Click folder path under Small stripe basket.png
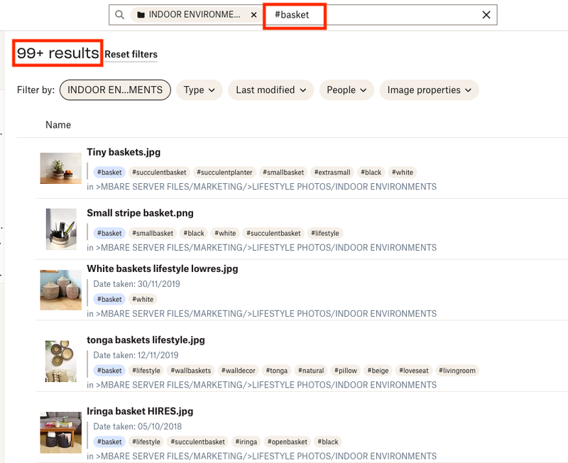The image size is (568, 463). point(261,247)
